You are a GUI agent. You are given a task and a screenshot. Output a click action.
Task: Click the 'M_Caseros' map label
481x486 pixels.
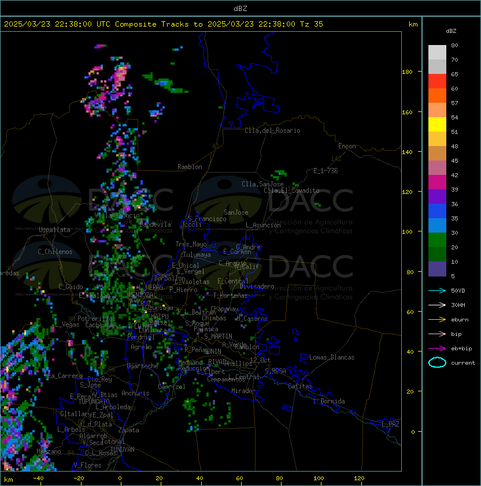point(252,318)
